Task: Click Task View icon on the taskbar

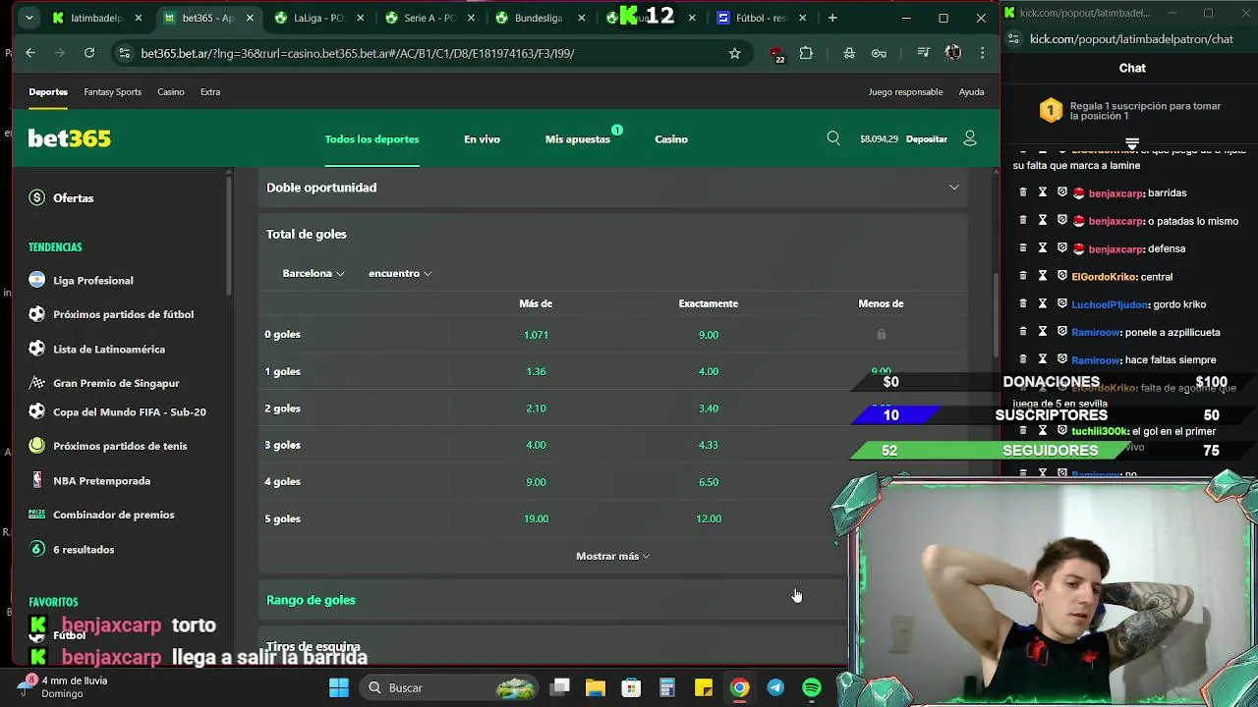Action: [560, 687]
